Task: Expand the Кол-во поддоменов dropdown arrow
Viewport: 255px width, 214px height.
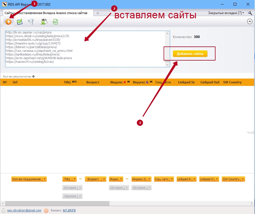Action: (45, 179)
